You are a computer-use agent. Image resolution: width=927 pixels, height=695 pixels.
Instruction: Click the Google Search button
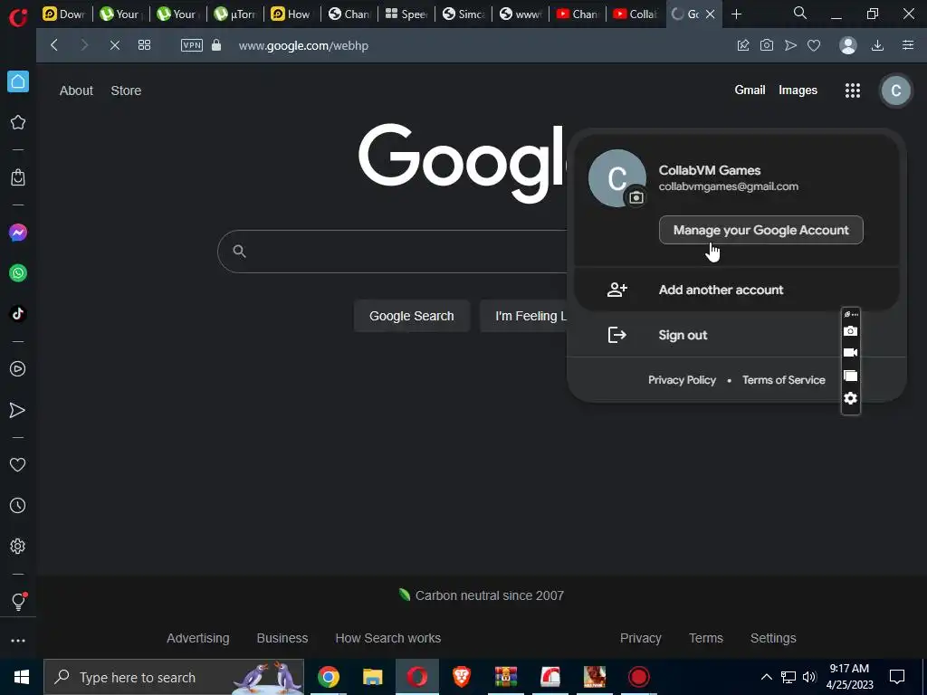pyautogui.click(x=412, y=316)
